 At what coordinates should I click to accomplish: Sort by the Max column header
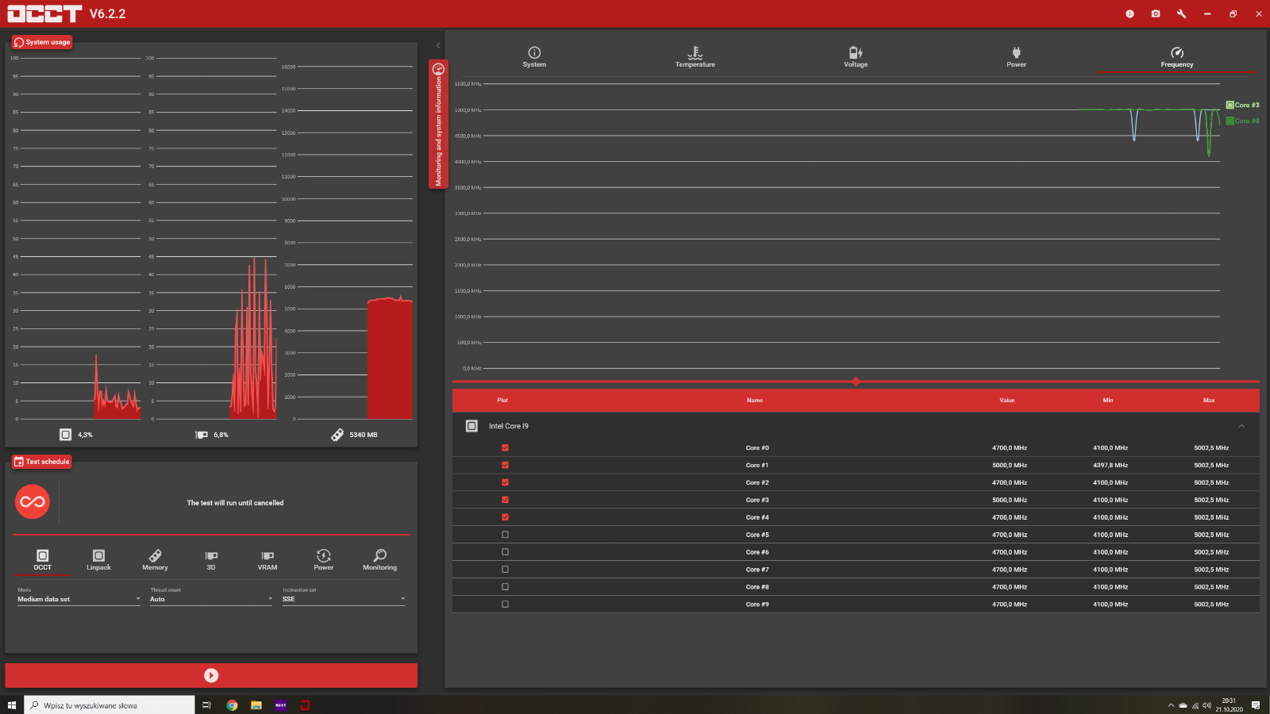[1209, 400]
